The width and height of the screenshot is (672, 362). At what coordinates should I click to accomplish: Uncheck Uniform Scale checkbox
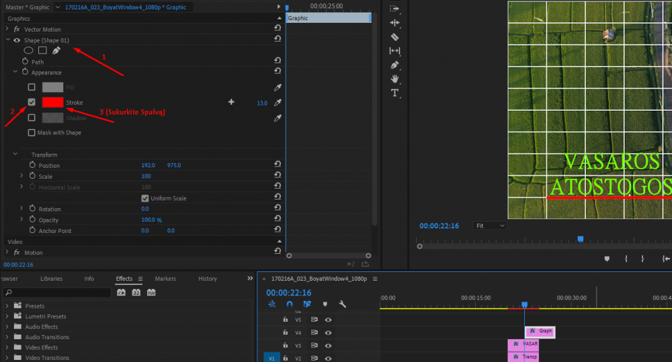tap(144, 198)
